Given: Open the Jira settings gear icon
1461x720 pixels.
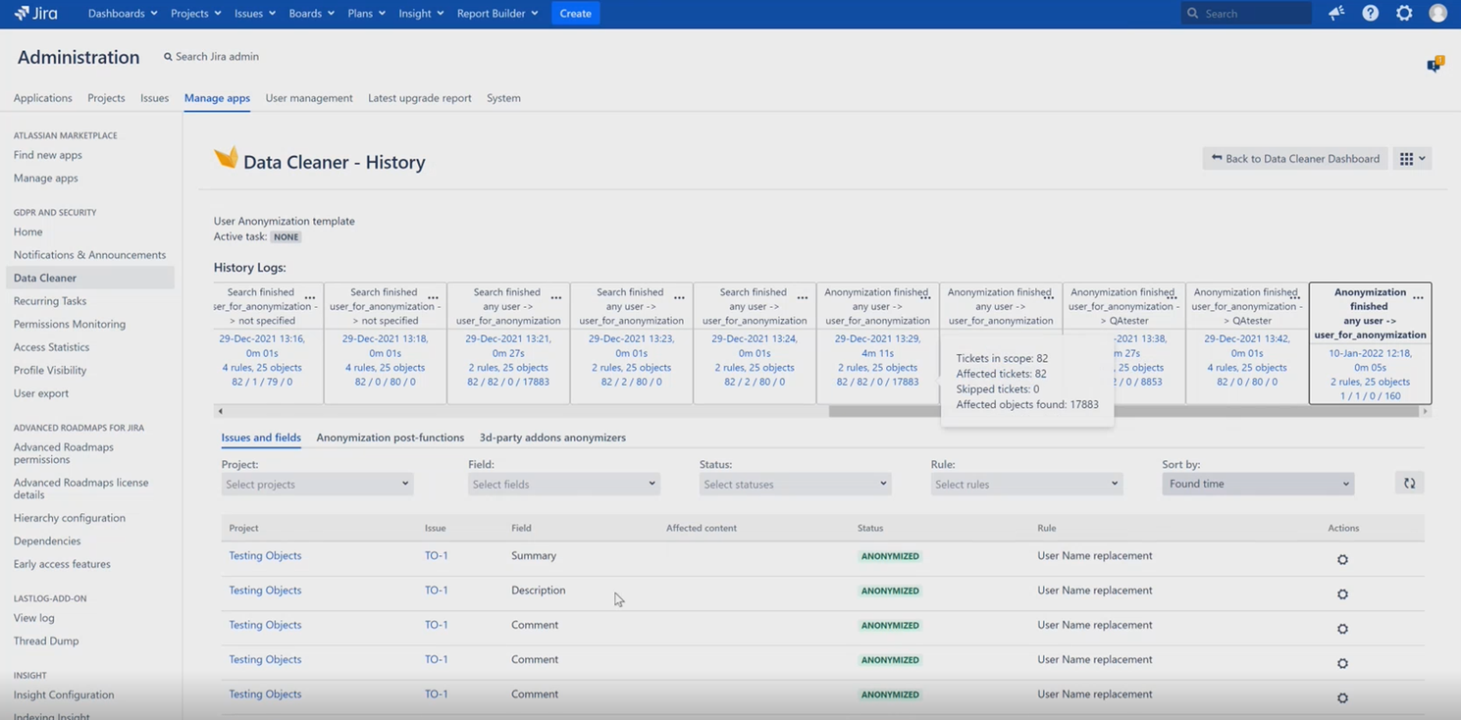Looking at the screenshot, I should click(1405, 13).
